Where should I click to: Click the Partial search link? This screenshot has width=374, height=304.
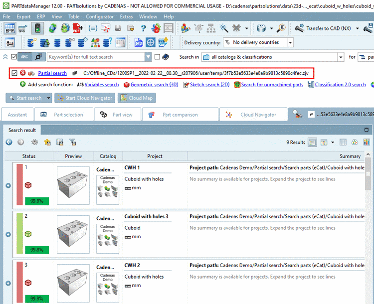pyautogui.click(x=52, y=73)
